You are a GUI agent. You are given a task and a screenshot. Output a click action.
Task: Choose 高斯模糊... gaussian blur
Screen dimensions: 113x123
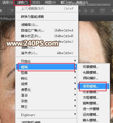[94, 103]
